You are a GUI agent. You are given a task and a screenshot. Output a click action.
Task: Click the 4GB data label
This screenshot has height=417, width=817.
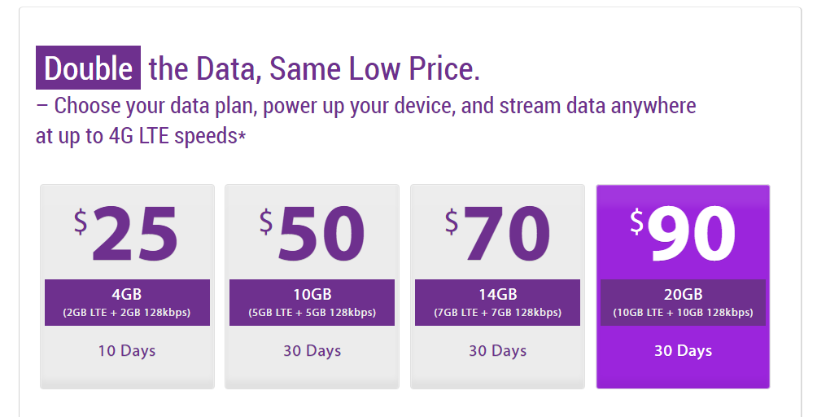127,295
